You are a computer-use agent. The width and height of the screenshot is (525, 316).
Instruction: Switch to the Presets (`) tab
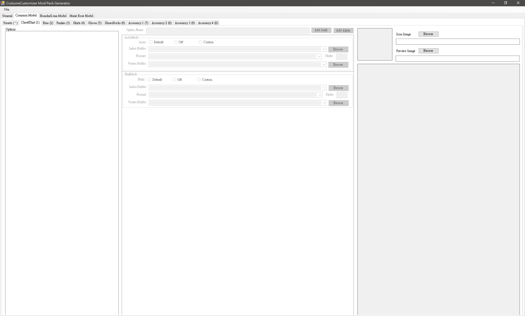[11, 23]
